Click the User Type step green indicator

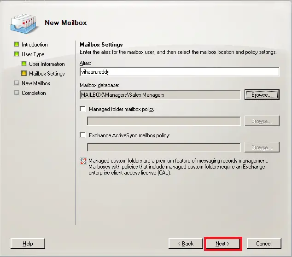[17, 54]
